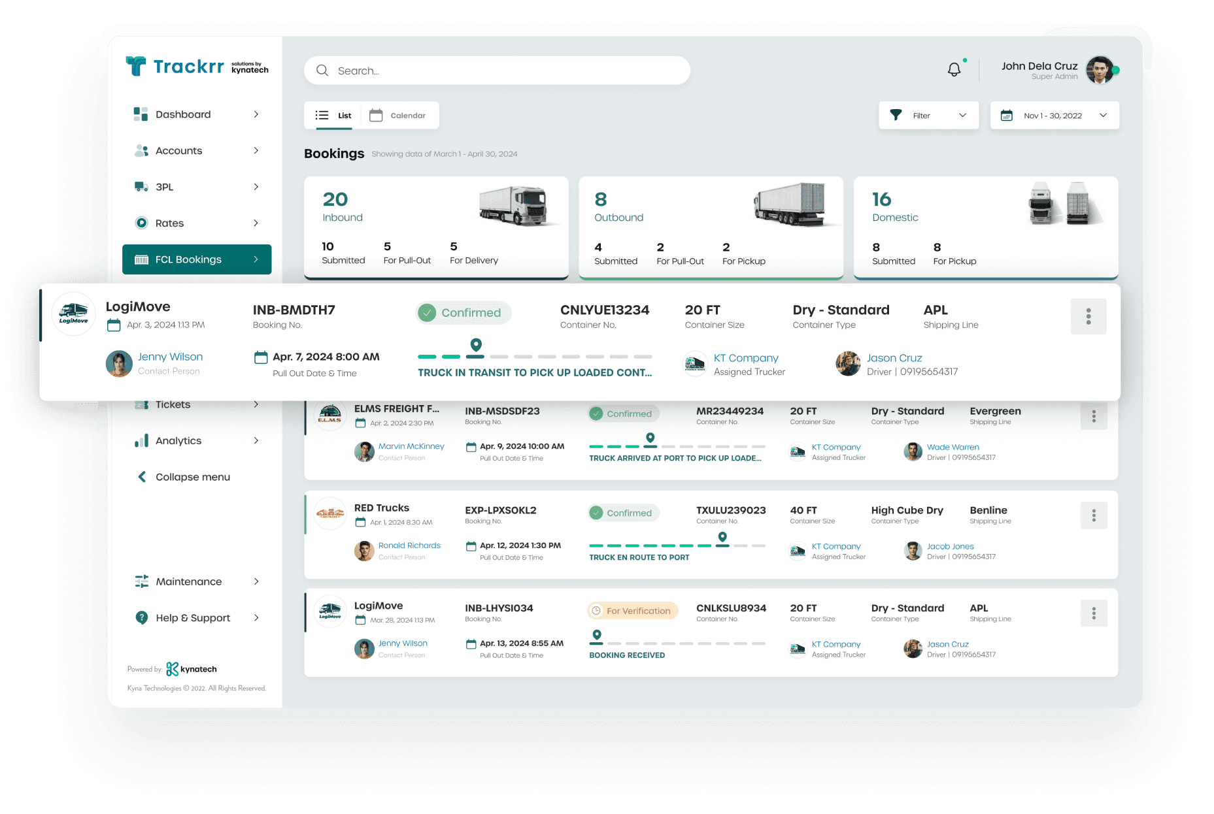Select the FCL Bookings calendar icon

coord(141,259)
